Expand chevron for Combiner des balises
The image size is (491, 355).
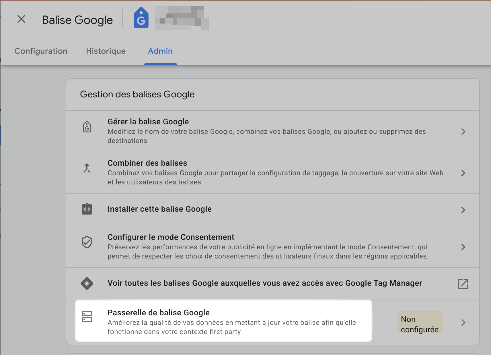pos(463,173)
